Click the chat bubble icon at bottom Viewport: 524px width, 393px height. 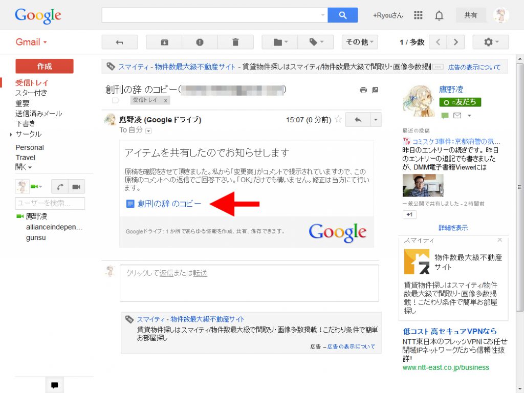[x=54, y=385]
